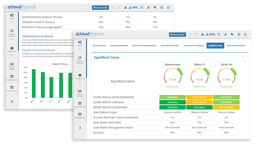Open Setting gears in back window sidebar

12,16
